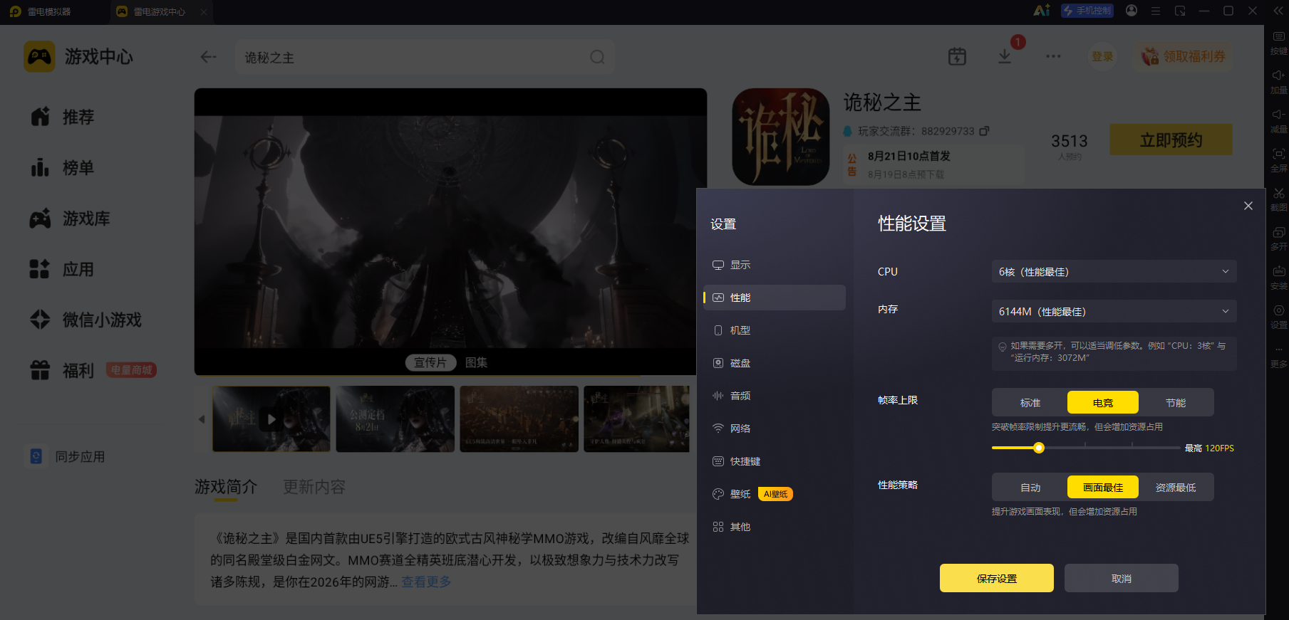Open the 公测定档 8月21日 thumbnail
The width and height of the screenshot is (1289, 620).
[395, 419]
